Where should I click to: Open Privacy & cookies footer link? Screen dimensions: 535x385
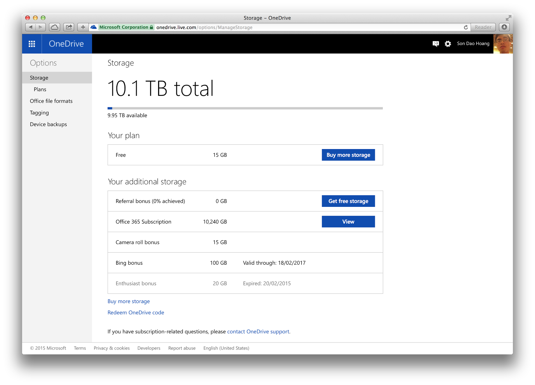click(x=112, y=348)
